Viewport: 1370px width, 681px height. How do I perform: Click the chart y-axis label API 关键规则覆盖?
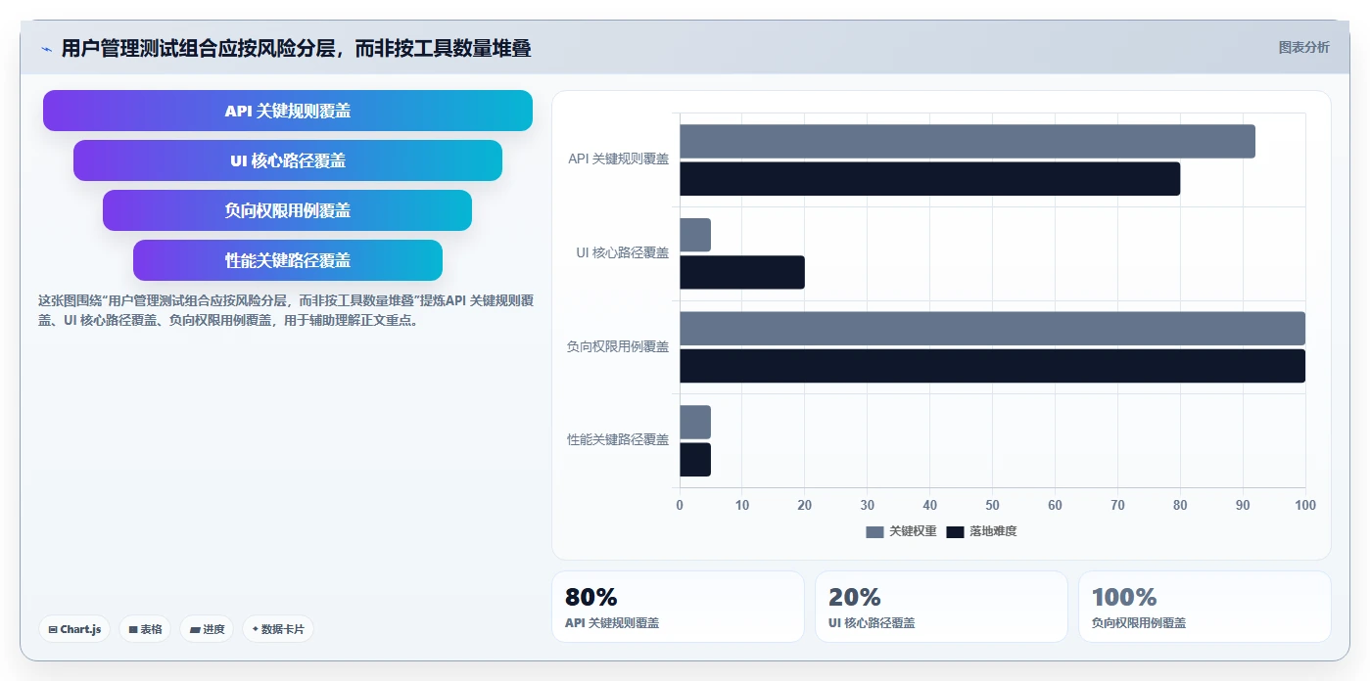coord(618,159)
